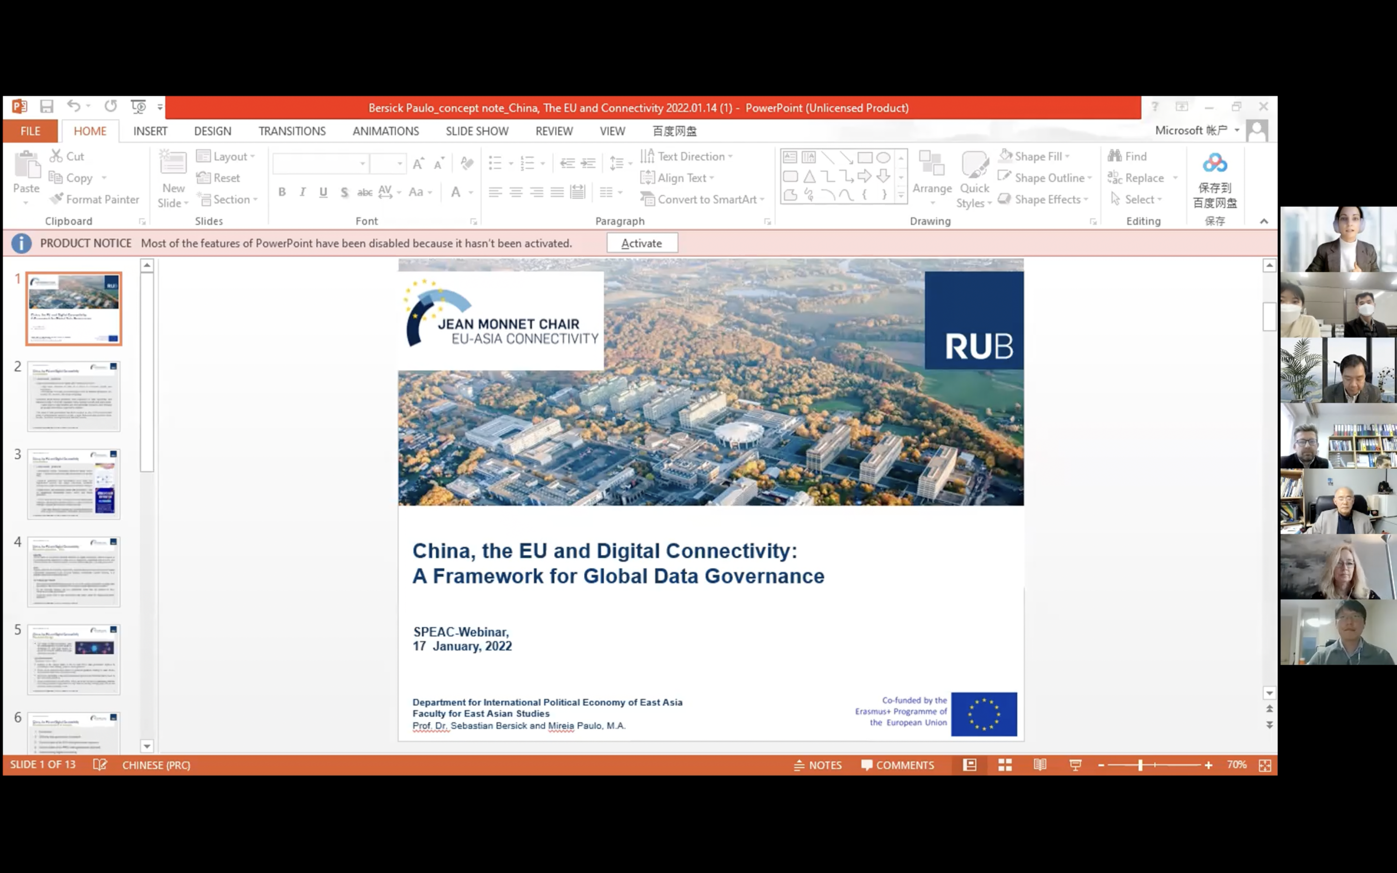This screenshot has width=1397, height=873.
Task: Click the fit slide to window icon
Action: 1265,765
